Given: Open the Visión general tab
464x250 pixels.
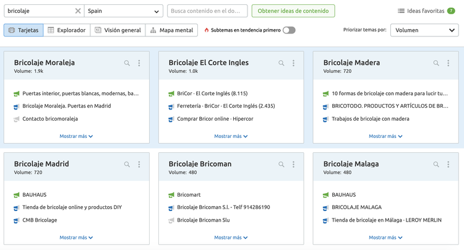Looking at the screenshot, I should coord(118,30).
